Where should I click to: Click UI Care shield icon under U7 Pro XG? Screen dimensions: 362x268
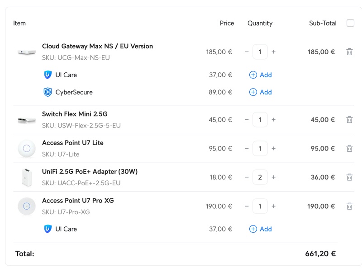pyautogui.click(x=48, y=229)
